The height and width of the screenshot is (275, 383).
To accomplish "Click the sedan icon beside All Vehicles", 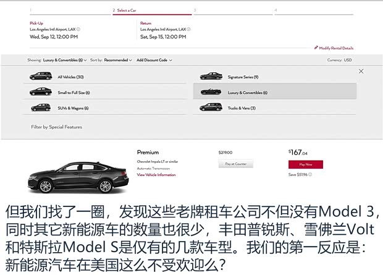I will (x=41, y=76).
